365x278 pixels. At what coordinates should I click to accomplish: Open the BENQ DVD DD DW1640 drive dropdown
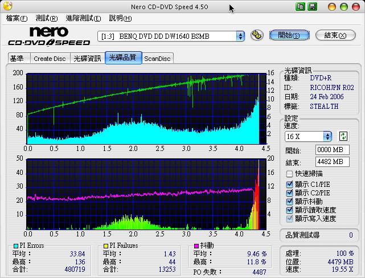(171, 36)
